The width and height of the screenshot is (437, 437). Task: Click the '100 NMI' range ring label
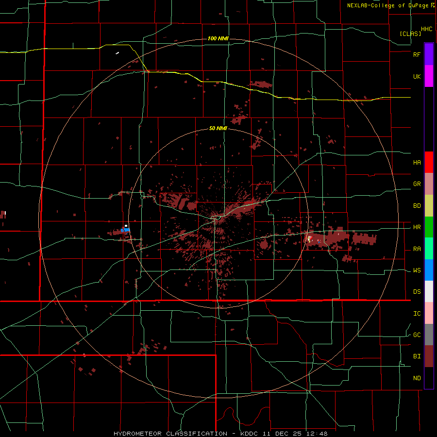click(x=218, y=38)
